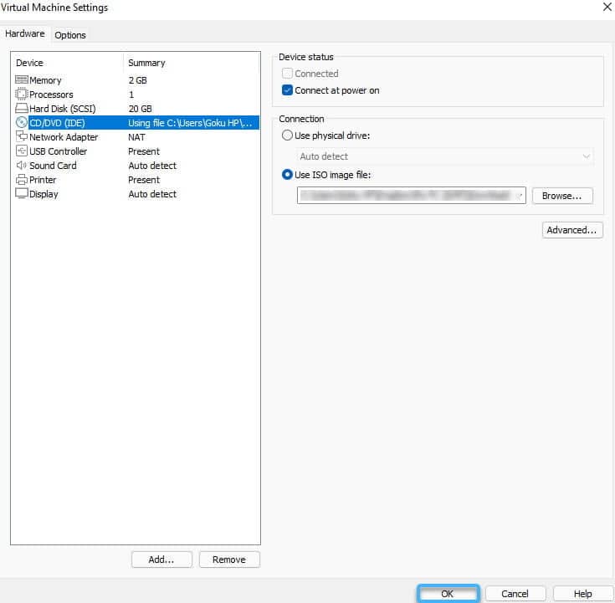
Task: Click Browse to pick an ISO
Action: tap(561, 196)
